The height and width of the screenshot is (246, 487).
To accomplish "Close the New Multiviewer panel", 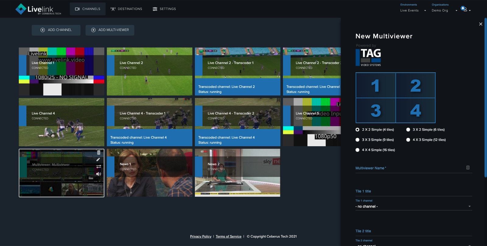I will coord(481,24).
